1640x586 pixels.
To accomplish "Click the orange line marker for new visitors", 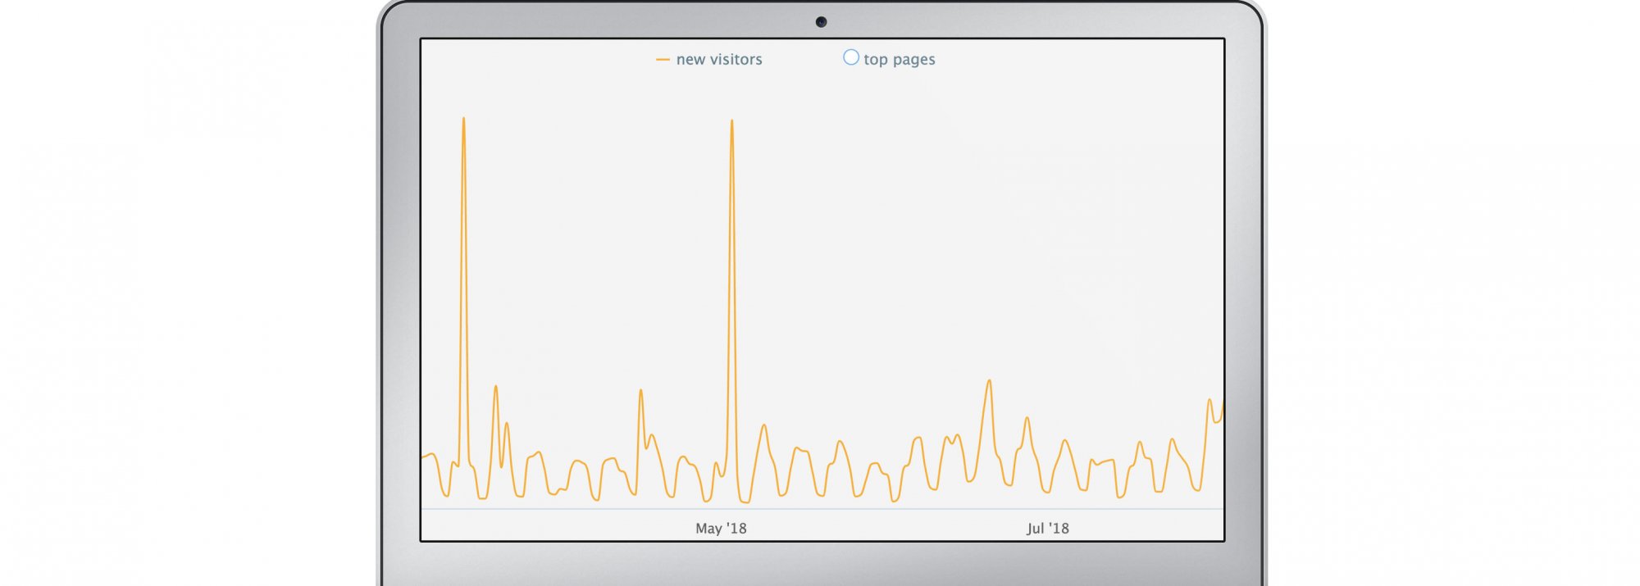I will point(663,60).
